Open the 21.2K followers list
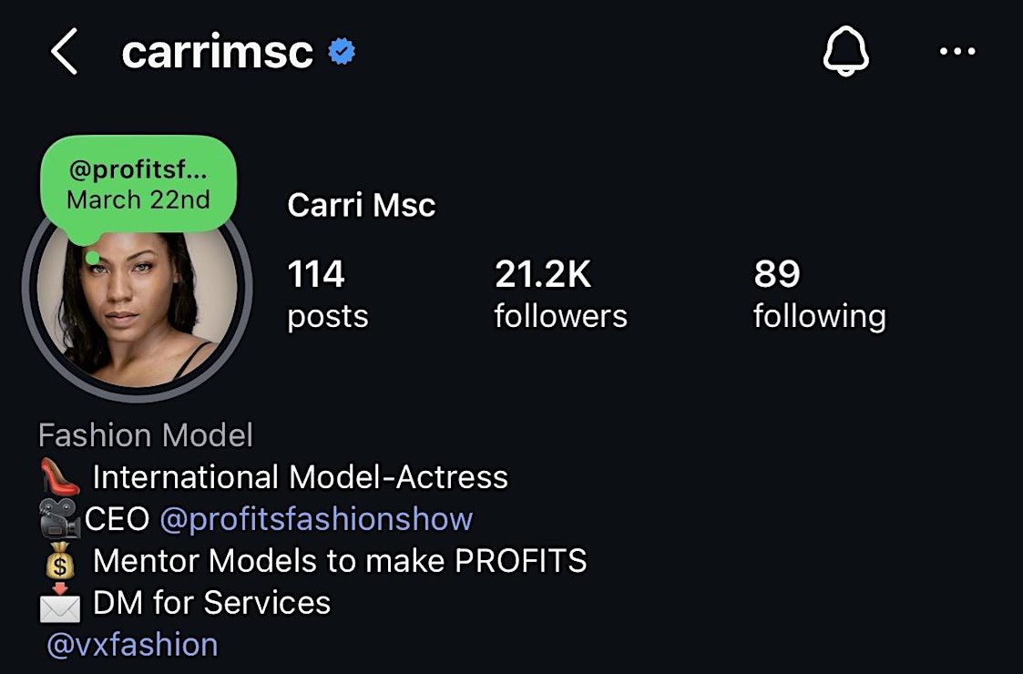Viewport: 1023px width, 674px height. point(560,293)
